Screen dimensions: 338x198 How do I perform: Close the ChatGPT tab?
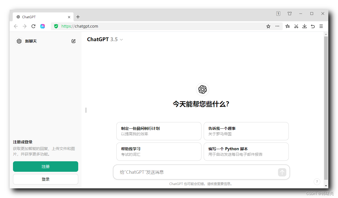[x=69, y=17]
